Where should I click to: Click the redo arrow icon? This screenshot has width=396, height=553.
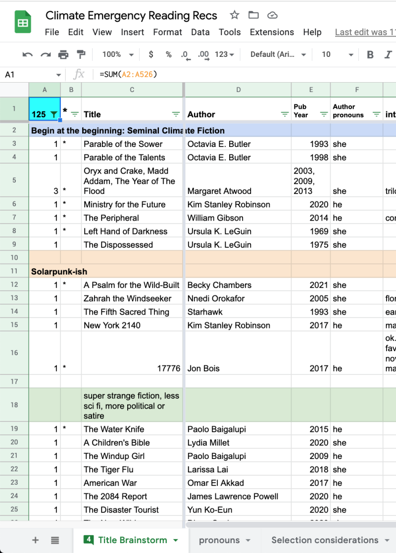tap(45, 54)
